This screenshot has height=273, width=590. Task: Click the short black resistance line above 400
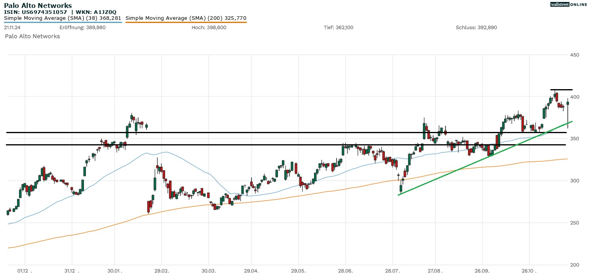(x=561, y=90)
